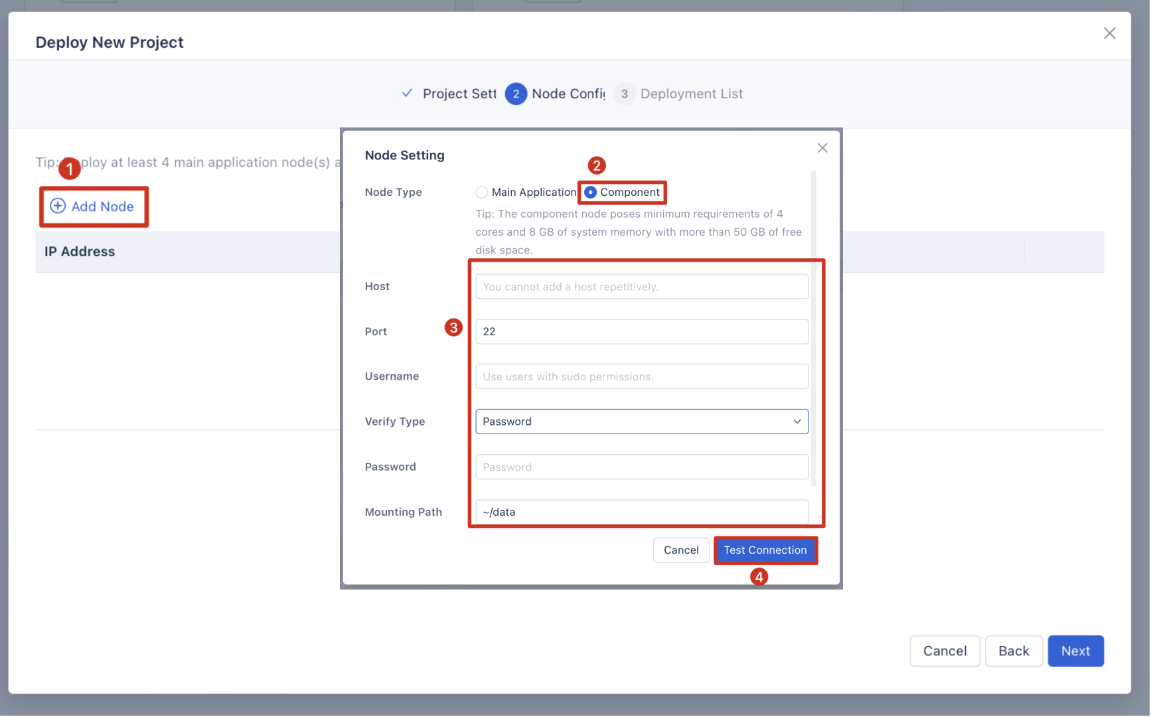Cancel the Node Setting form
Viewport: 1151px width, 717px height.
point(680,550)
